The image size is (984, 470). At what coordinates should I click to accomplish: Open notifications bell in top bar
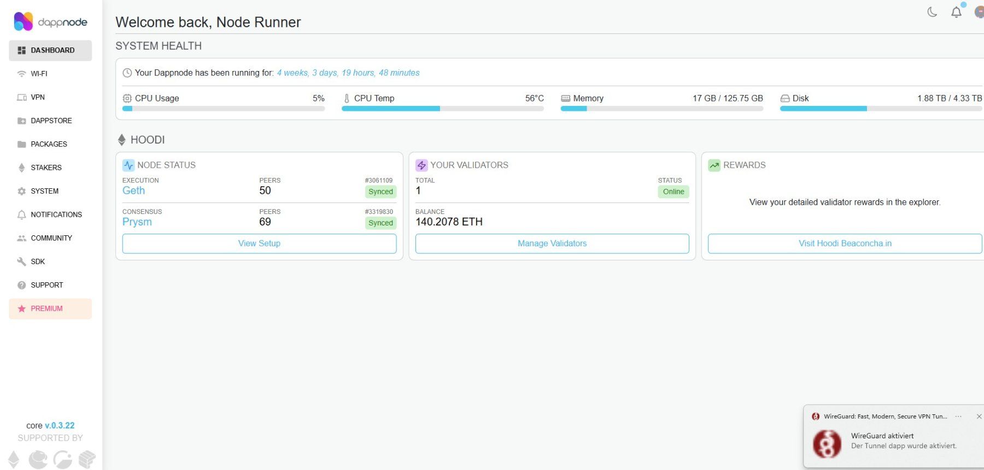coord(956,12)
